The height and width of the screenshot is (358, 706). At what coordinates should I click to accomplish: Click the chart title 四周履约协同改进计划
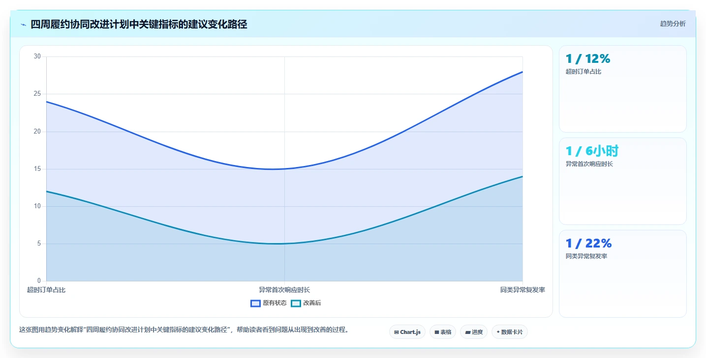[x=139, y=24]
